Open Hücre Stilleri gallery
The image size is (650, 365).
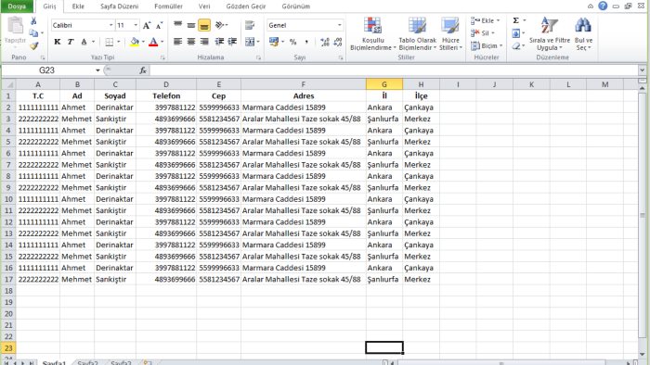point(450,34)
